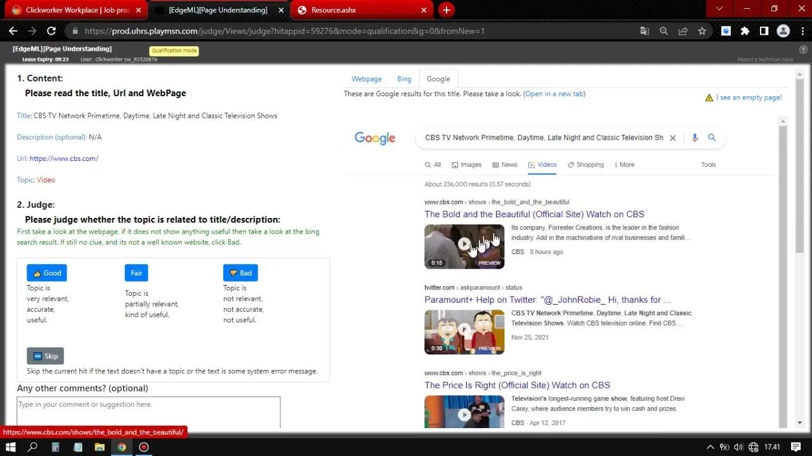Open the Chrome profile avatar
Screen dimensions: 812x456
click(x=783, y=30)
